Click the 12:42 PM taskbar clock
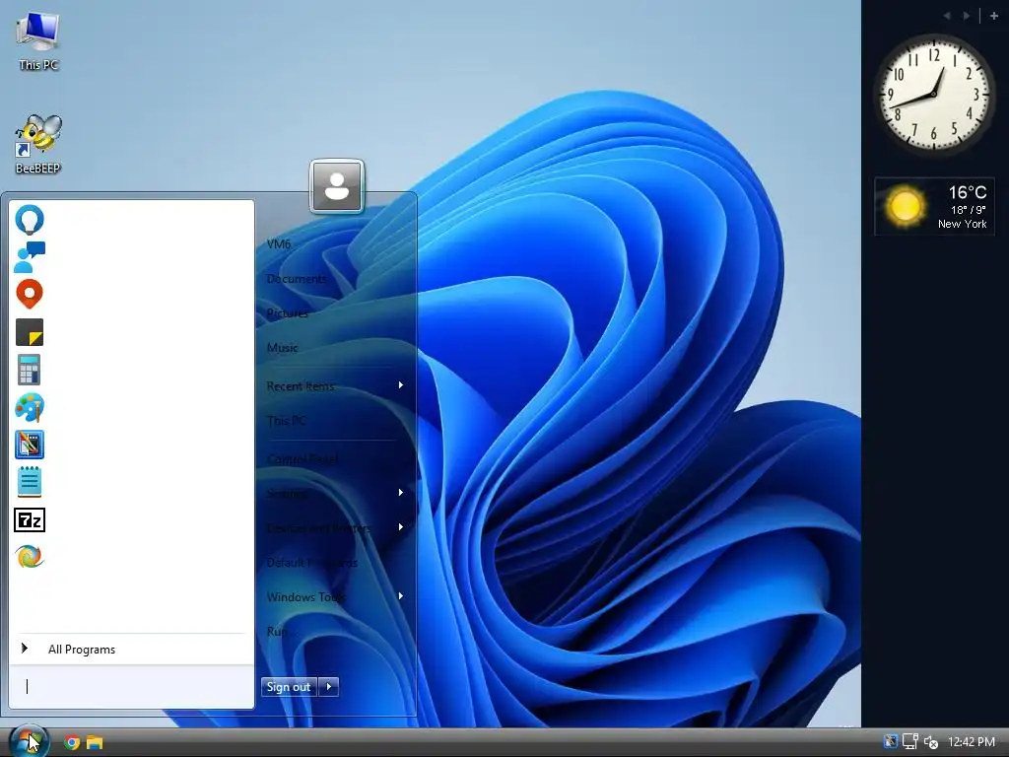 pyautogui.click(x=971, y=742)
